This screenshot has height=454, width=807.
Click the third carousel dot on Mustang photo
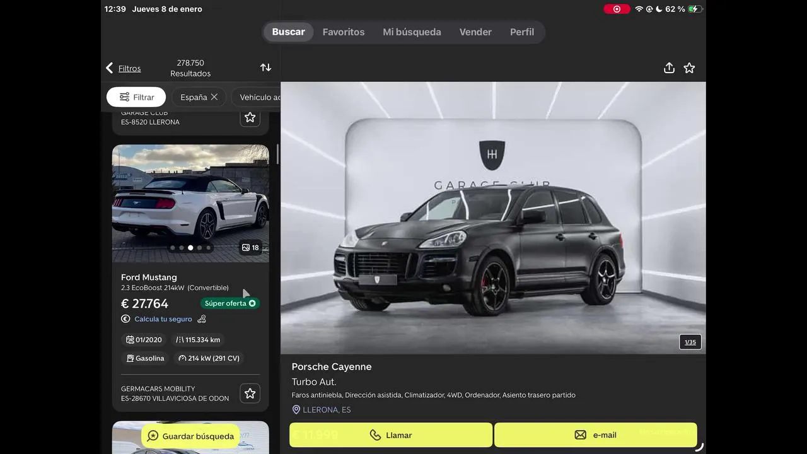point(190,248)
